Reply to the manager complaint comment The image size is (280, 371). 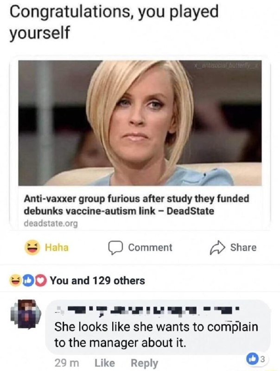click(x=145, y=363)
